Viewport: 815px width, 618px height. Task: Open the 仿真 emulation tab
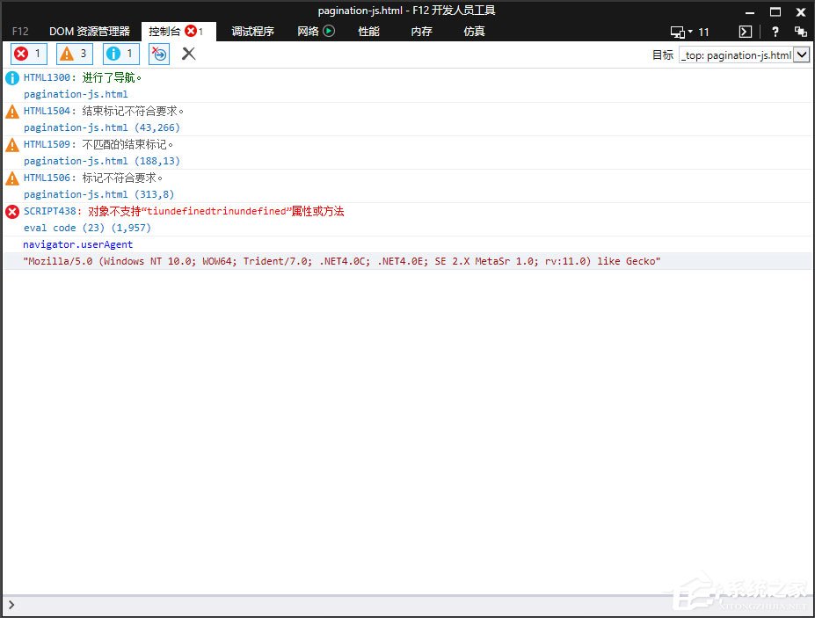pyautogui.click(x=473, y=31)
